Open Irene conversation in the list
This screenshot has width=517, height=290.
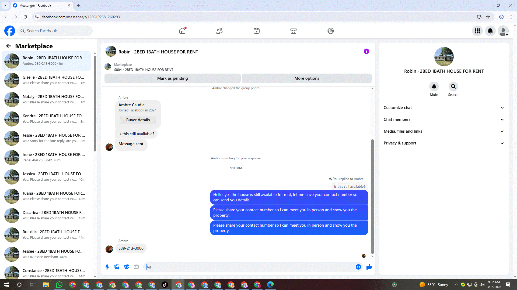click(46, 157)
